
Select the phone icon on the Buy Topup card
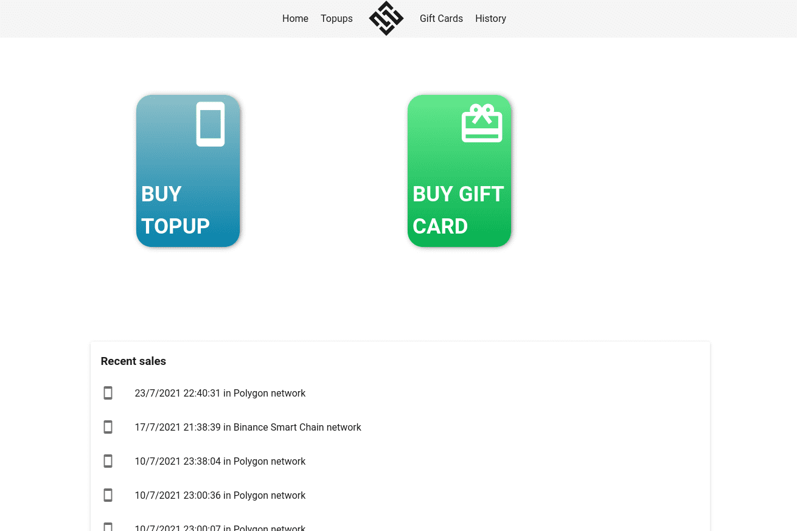pyautogui.click(x=211, y=124)
